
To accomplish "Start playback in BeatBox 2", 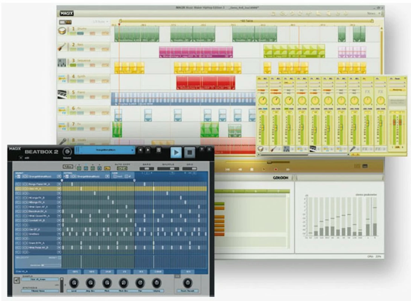I will click(176, 152).
